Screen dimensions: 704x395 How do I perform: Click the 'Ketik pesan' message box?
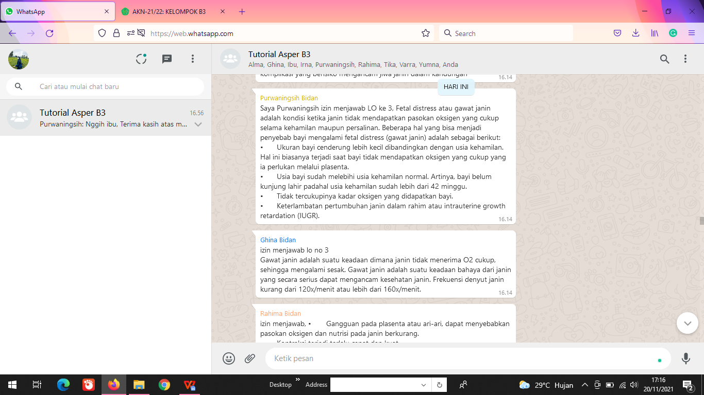(x=468, y=358)
